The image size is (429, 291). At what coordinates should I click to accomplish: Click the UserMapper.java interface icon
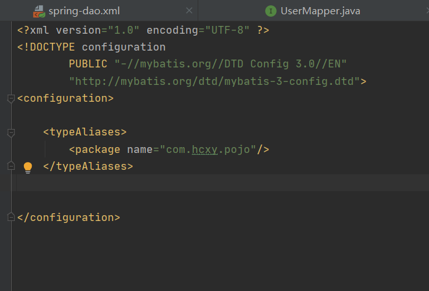coord(270,11)
